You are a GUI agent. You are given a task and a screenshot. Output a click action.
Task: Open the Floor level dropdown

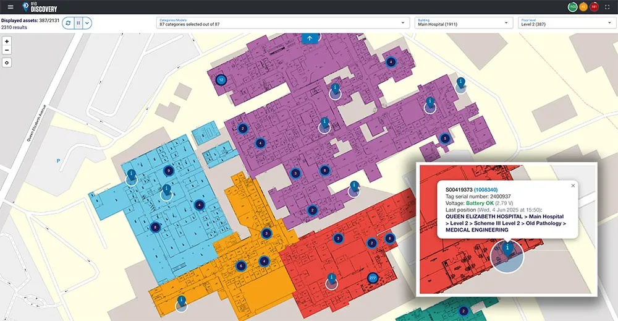click(x=567, y=22)
